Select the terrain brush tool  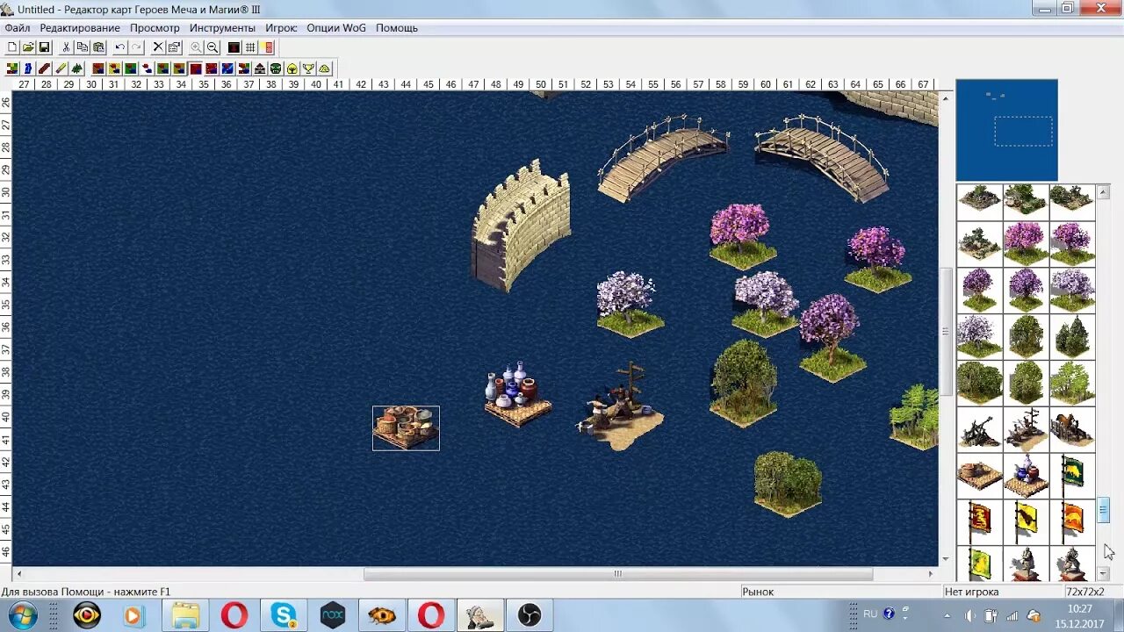(12, 68)
